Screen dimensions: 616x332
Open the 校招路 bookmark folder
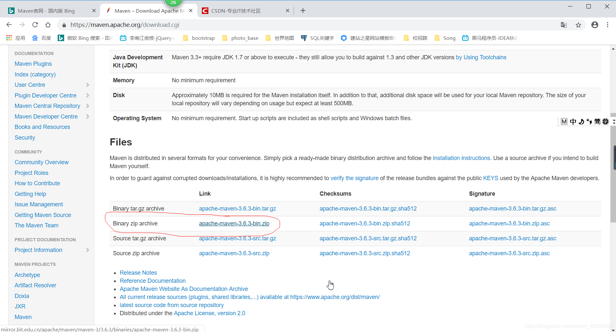tap(415, 38)
